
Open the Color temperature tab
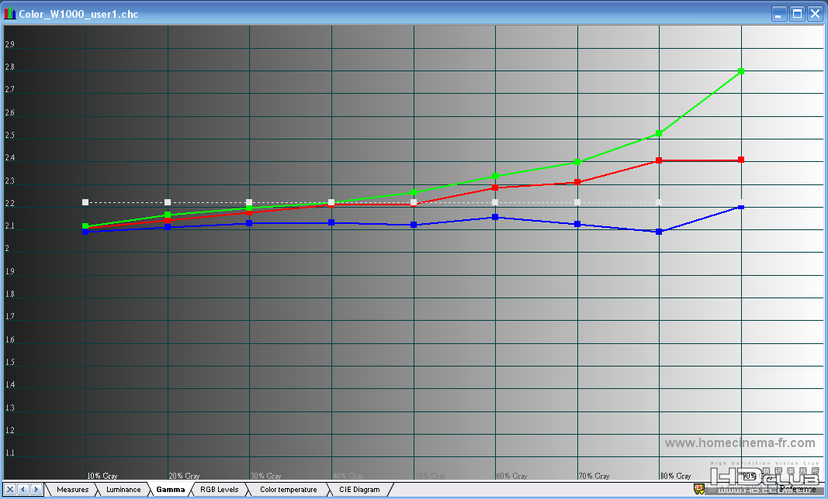tap(289, 490)
